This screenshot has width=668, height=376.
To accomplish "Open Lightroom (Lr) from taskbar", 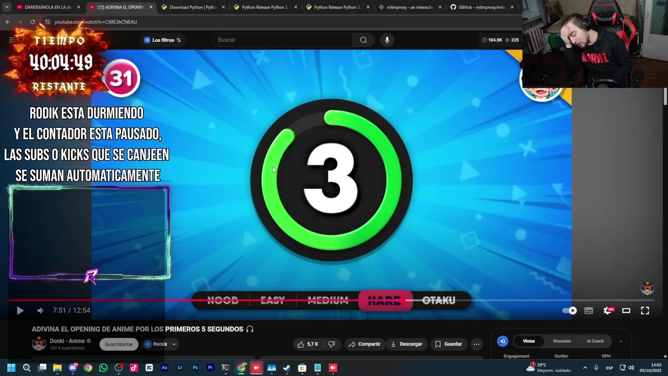I will point(180,368).
